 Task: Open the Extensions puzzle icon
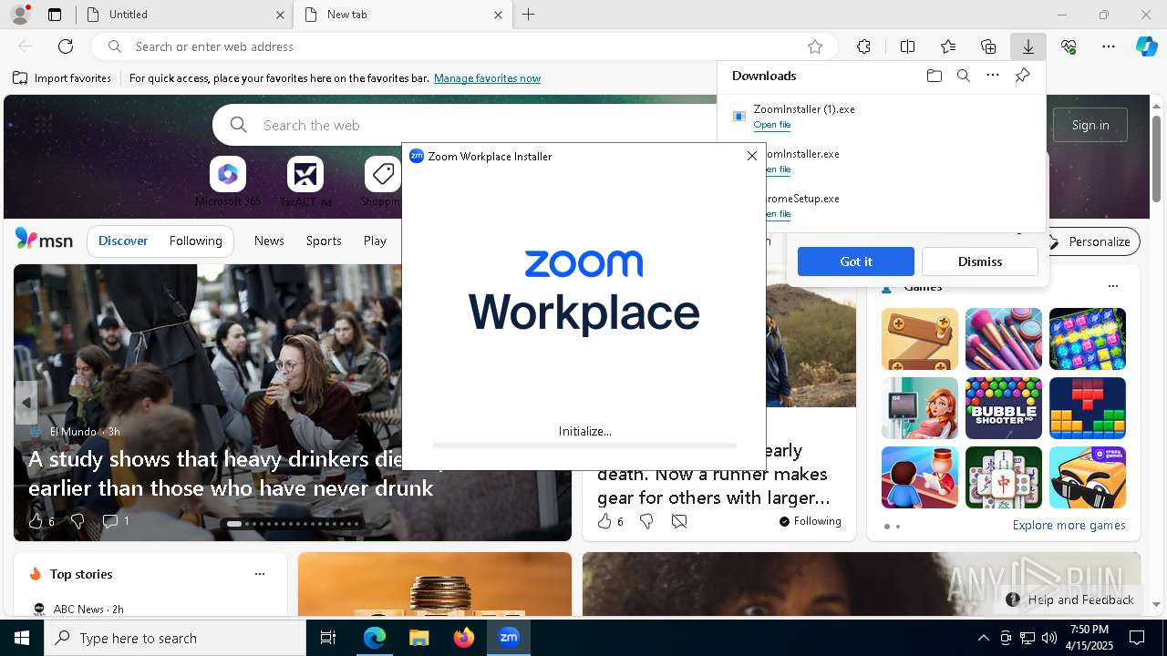(x=863, y=46)
